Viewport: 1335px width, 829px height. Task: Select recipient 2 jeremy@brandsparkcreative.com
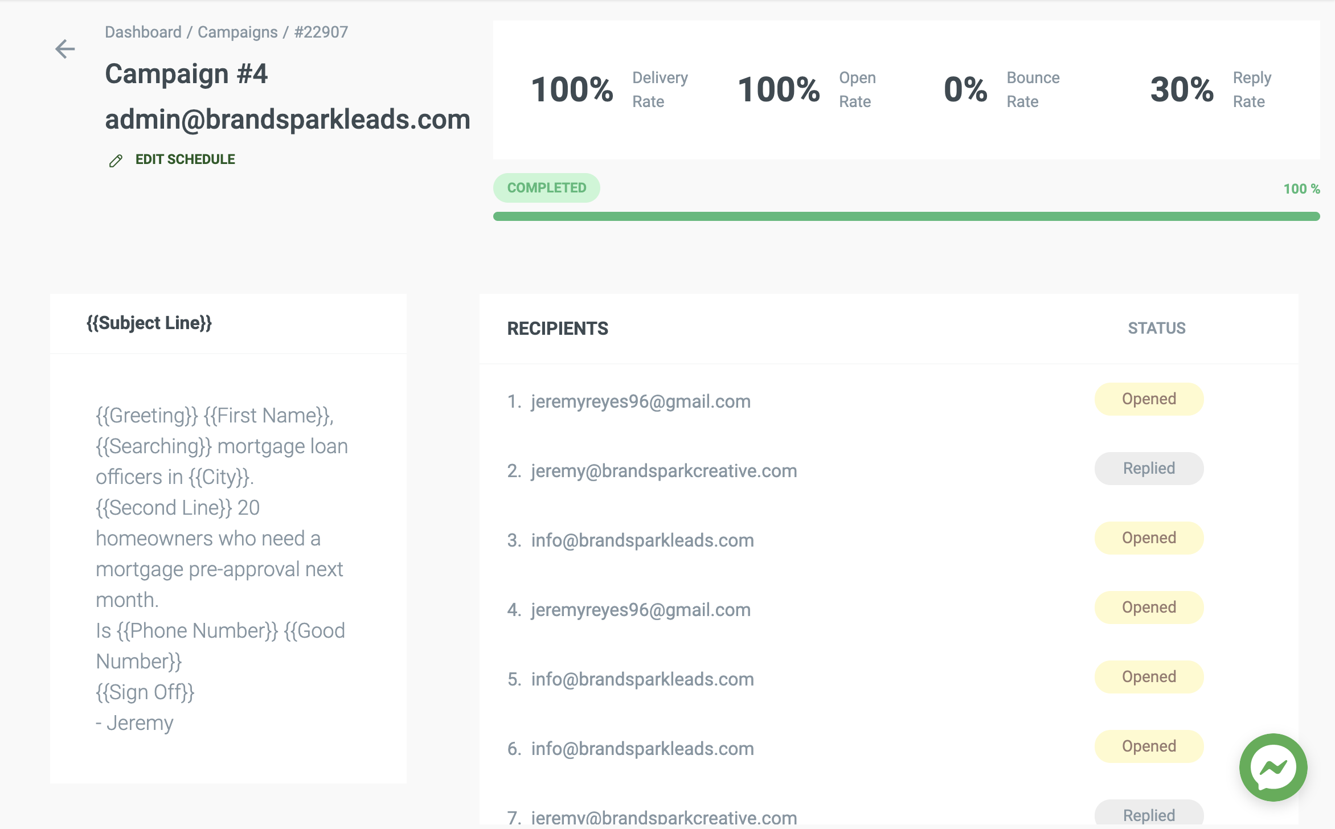(x=664, y=471)
